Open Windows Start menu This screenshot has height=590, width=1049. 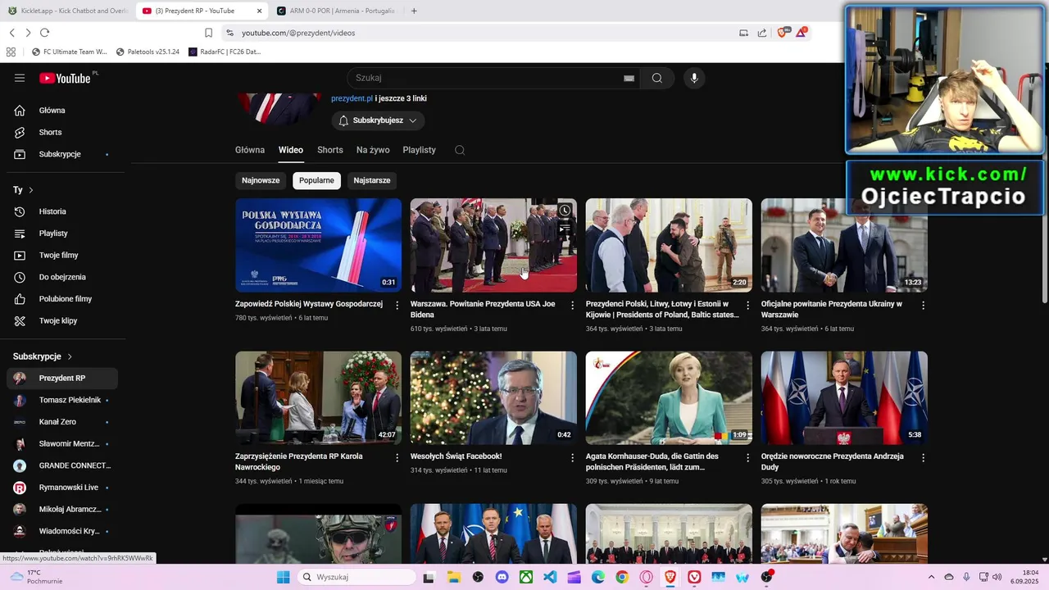283,577
